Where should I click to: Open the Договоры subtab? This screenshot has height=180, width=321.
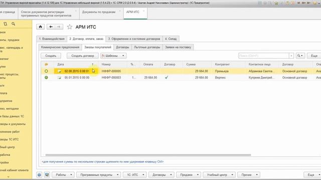pyautogui.click(x=122, y=47)
